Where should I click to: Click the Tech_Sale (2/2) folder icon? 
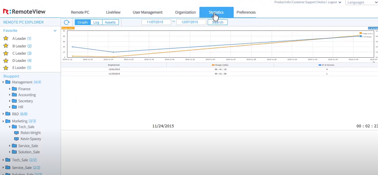click(8, 160)
